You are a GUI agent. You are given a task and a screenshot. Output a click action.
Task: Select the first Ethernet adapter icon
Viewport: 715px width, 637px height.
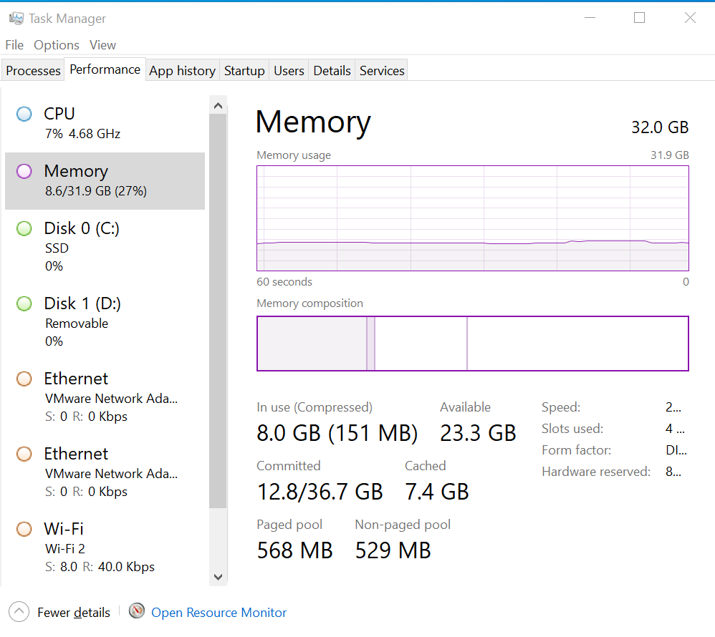[24, 379]
